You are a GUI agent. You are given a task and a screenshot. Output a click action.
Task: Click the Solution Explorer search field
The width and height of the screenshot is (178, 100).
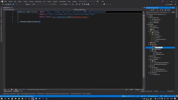pyautogui.click(x=159, y=12)
